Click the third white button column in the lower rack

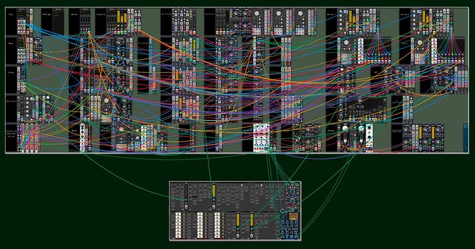[218, 226]
